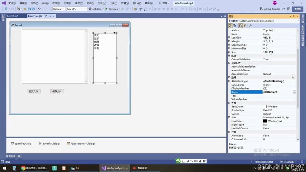306x172 pixels.
Task: Open the 调试(D) menu
Action: [79, 3]
